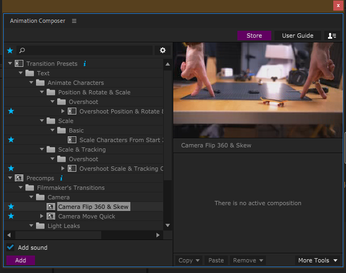Screen dimensions: 346x273
Task: Open the Animation Composer panel menu
Action: click(x=74, y=21)
